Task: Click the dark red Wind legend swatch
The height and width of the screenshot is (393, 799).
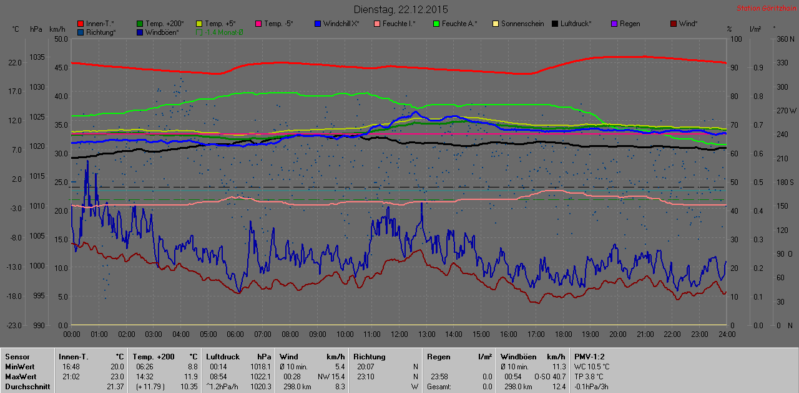Action: (674, 24)
